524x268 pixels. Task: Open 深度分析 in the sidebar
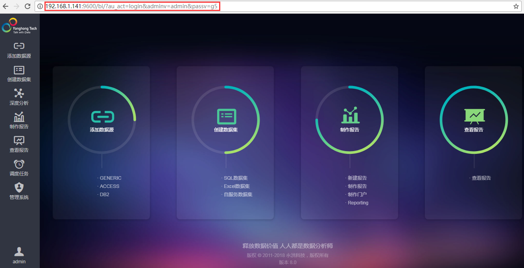[19, 97]
